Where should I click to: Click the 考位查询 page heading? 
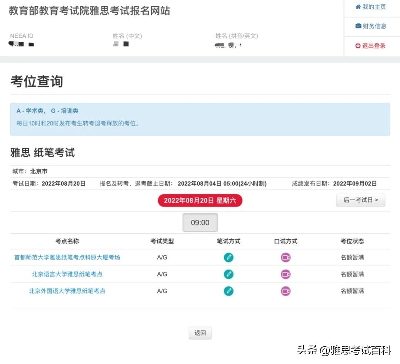(x=37, y=81)
